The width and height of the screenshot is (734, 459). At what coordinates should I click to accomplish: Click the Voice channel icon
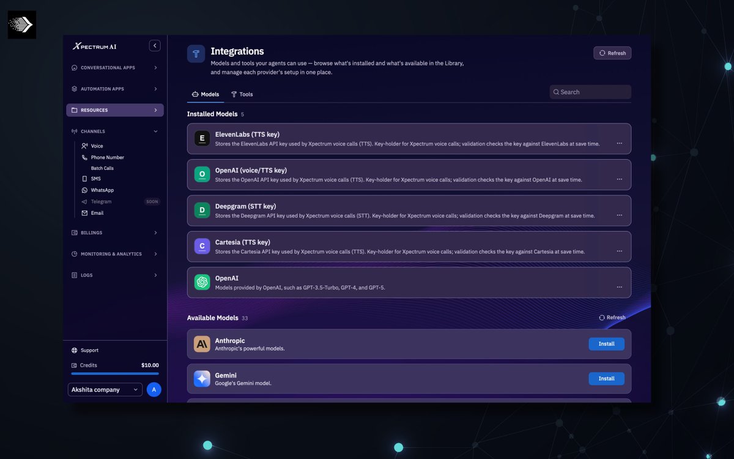(84, 146)
